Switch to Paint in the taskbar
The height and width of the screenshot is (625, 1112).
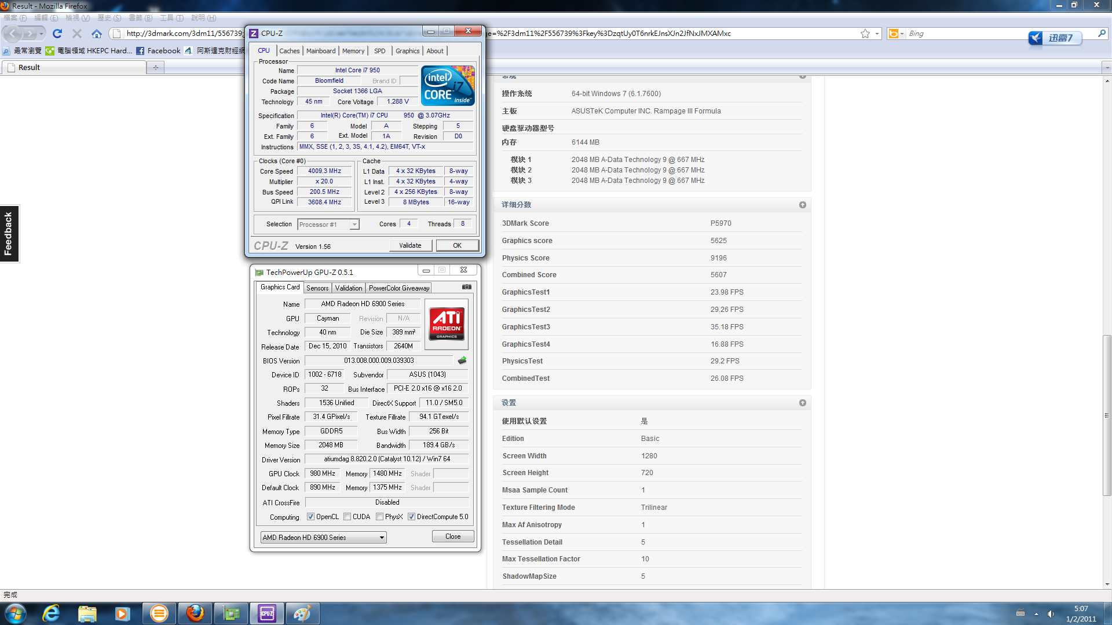pyautogui.click(x=303, y=613)
